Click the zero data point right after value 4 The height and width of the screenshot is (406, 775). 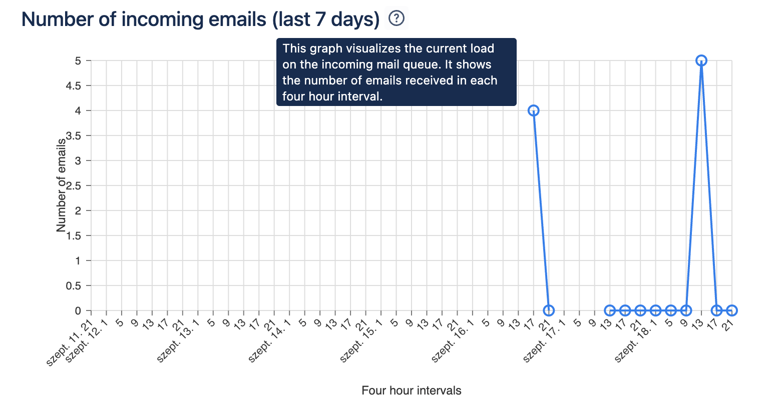[x=549, y=310]
